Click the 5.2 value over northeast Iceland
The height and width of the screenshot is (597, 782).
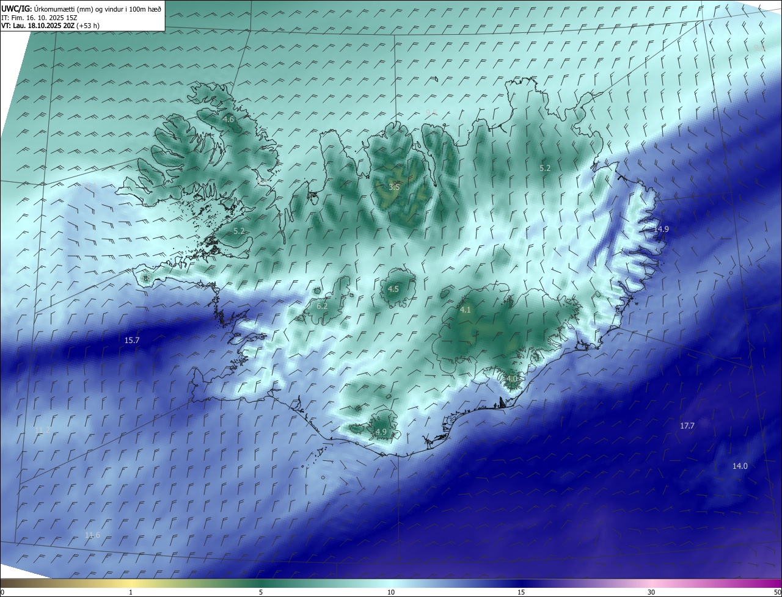coord(545,168)
